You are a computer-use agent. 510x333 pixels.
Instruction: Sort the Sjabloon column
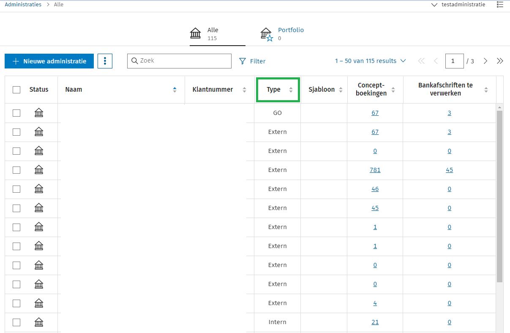click(341, 90)
